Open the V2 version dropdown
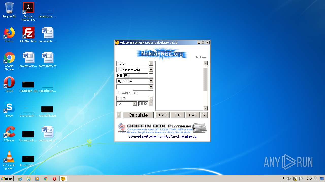 tap(135, 104)
